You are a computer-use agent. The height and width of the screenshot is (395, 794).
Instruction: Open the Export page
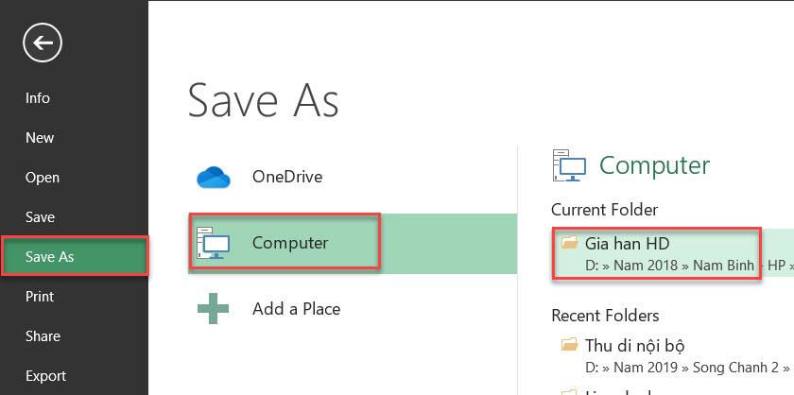point(45,376)
